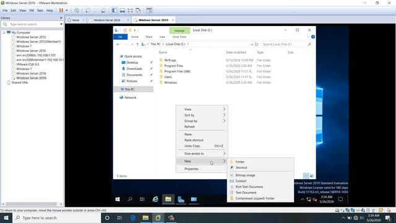Sort by the Date modified column header
This screenshot has width=396, height=223.
point(236,52)
